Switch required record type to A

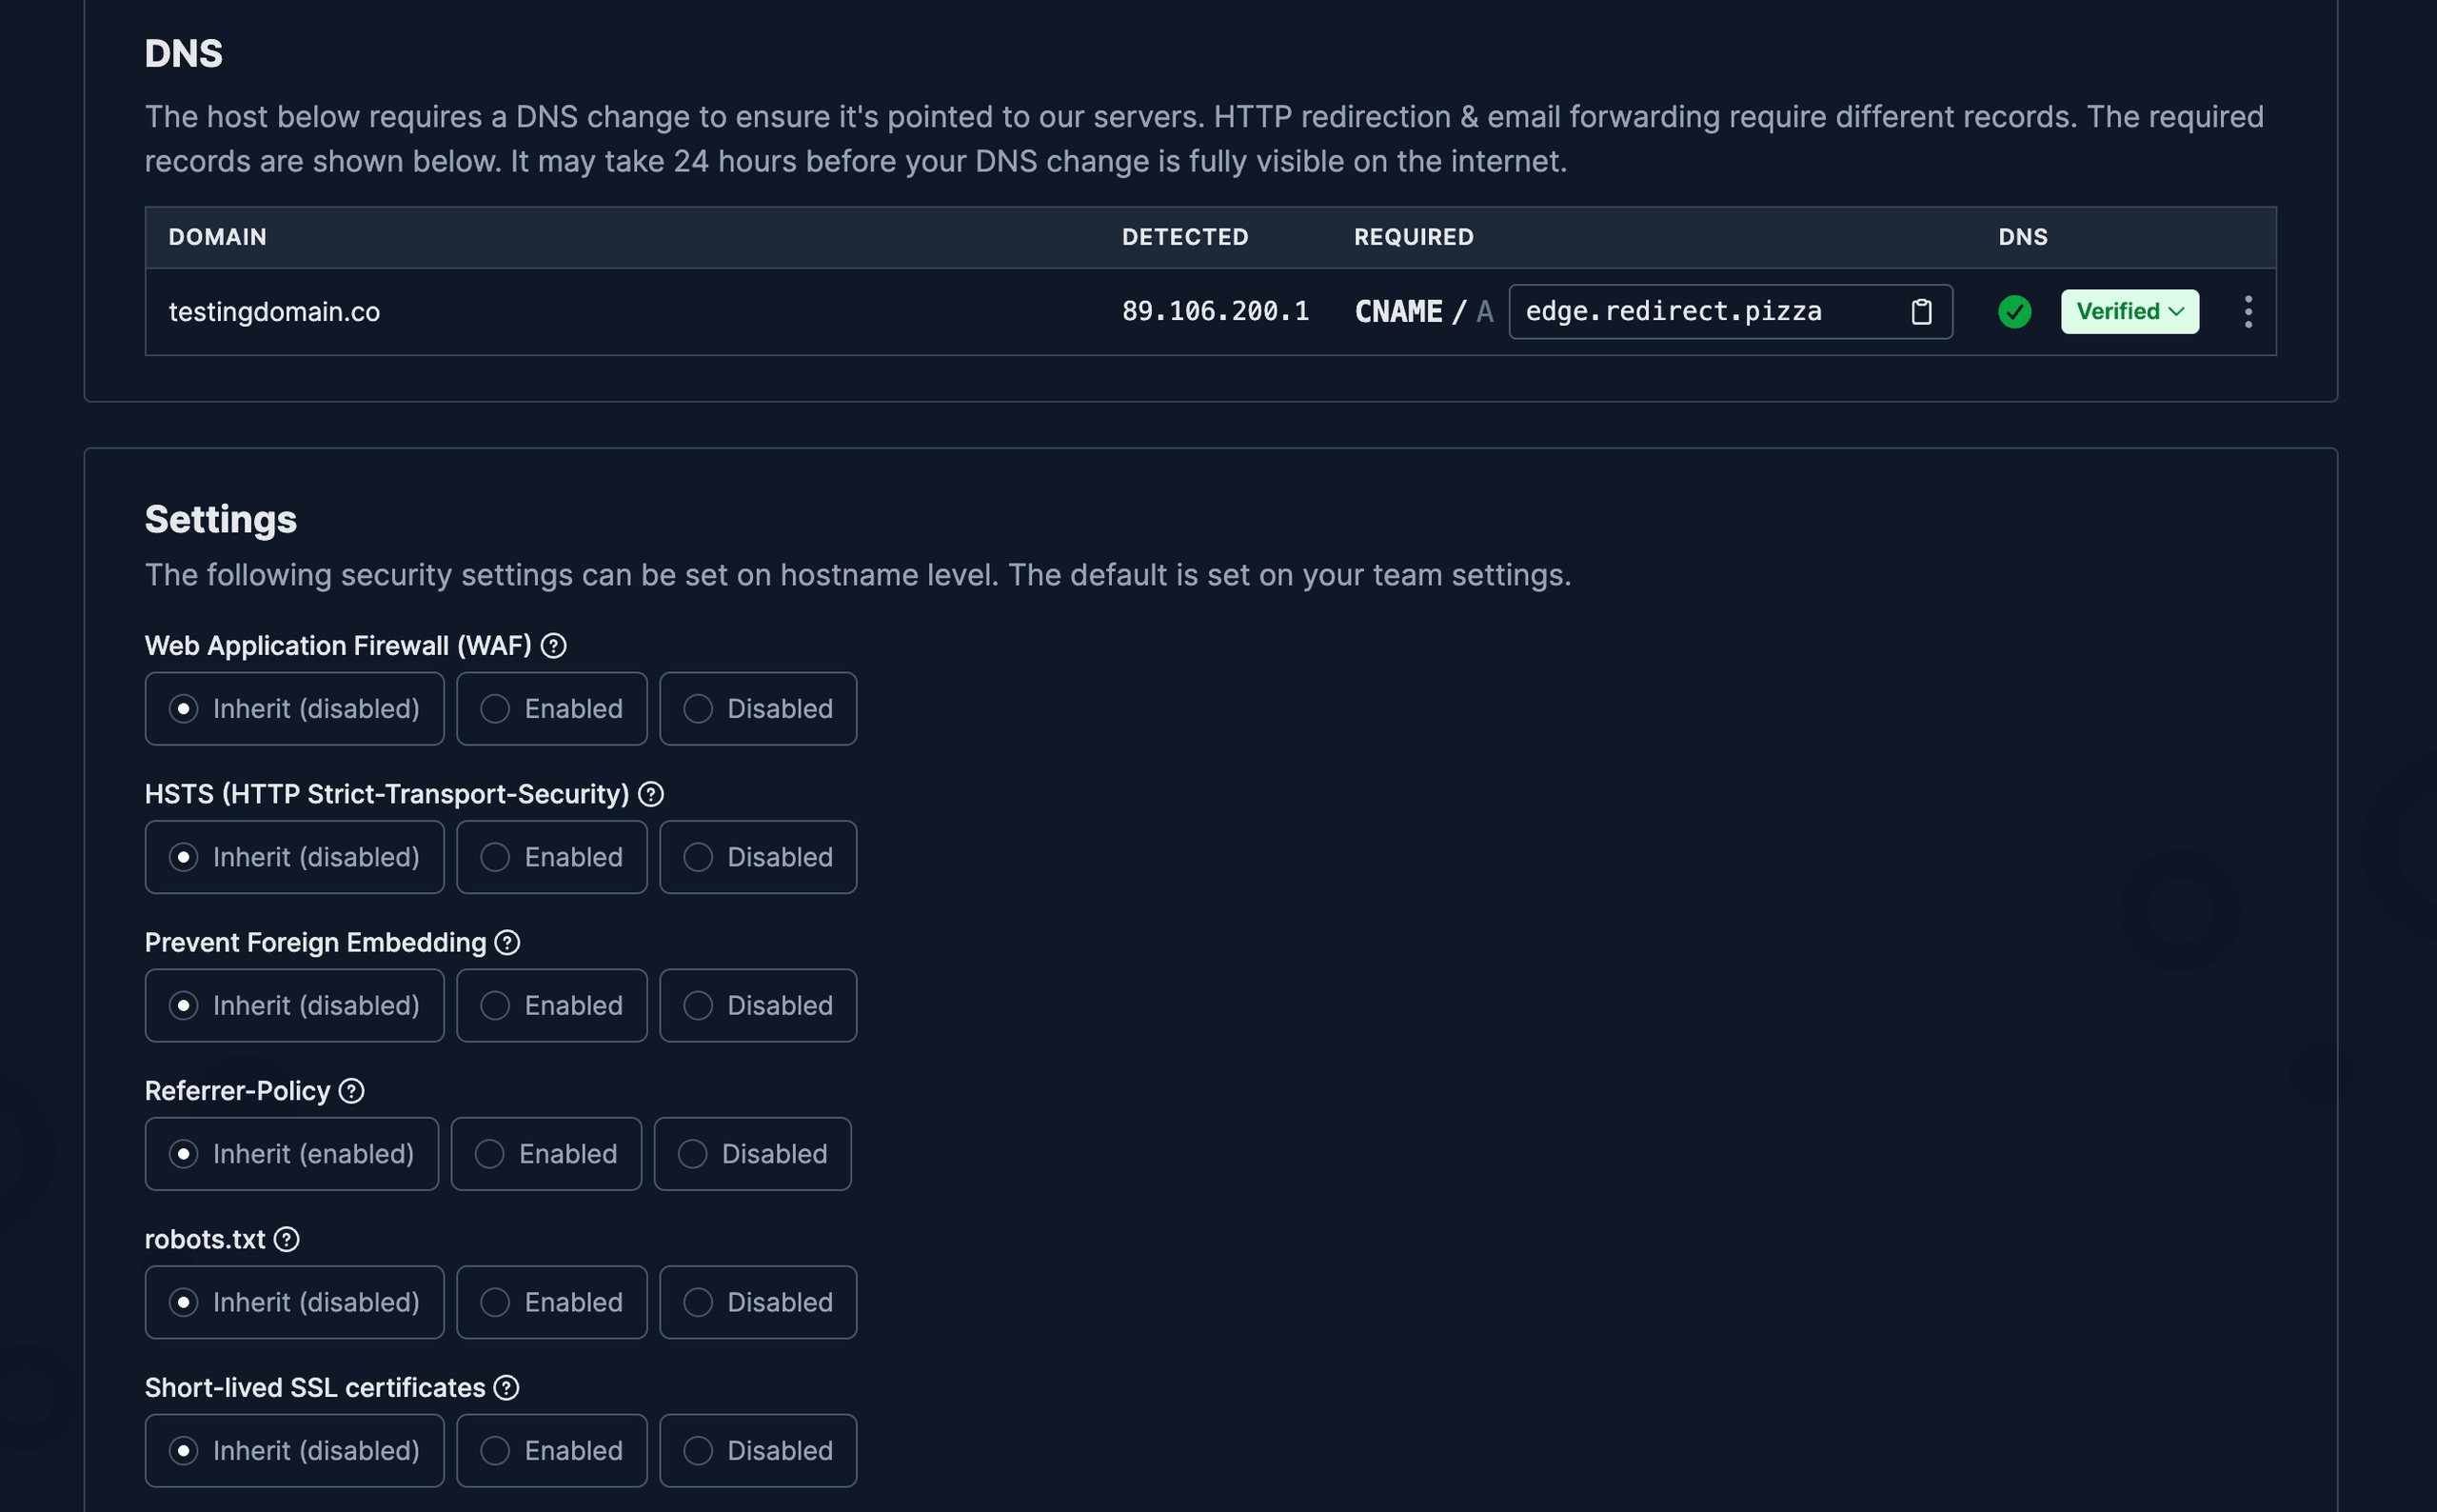[x=1484, y=312]
